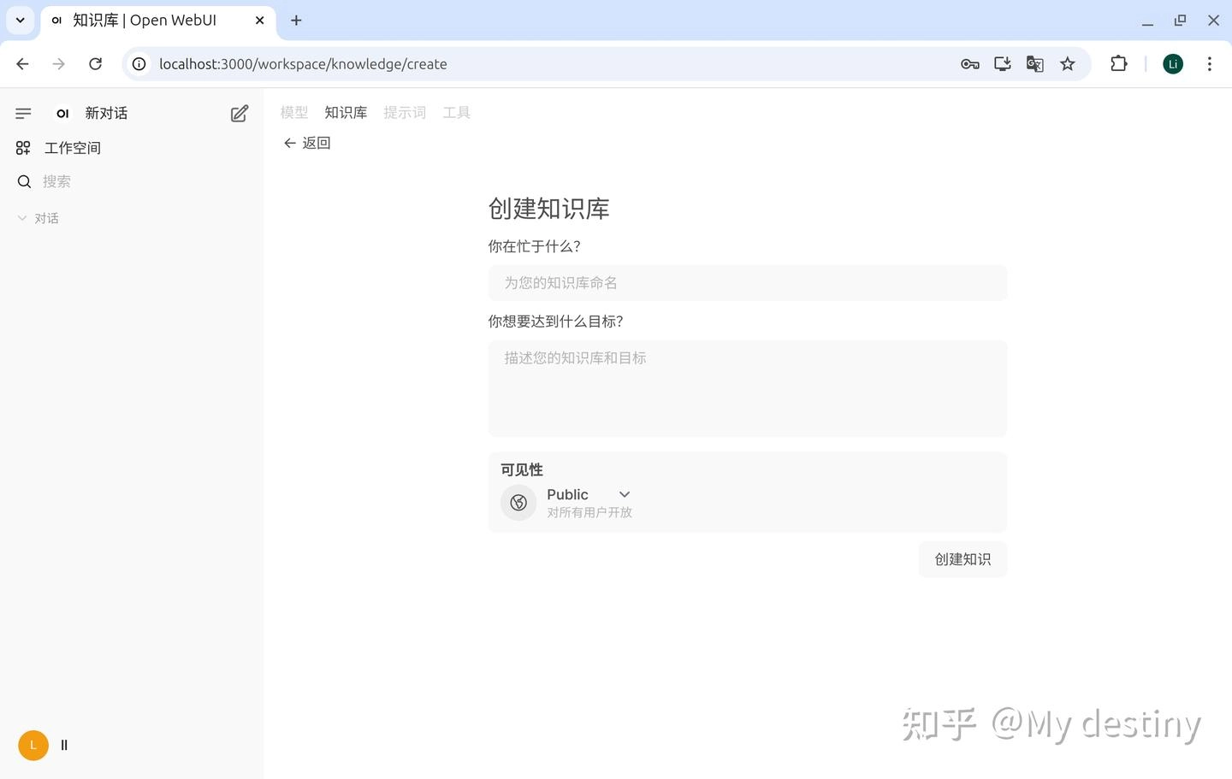The width and height of the screenshot is (1232, 779).
Task: Open the tab search dropdown arrow
Action: [21, 21]
